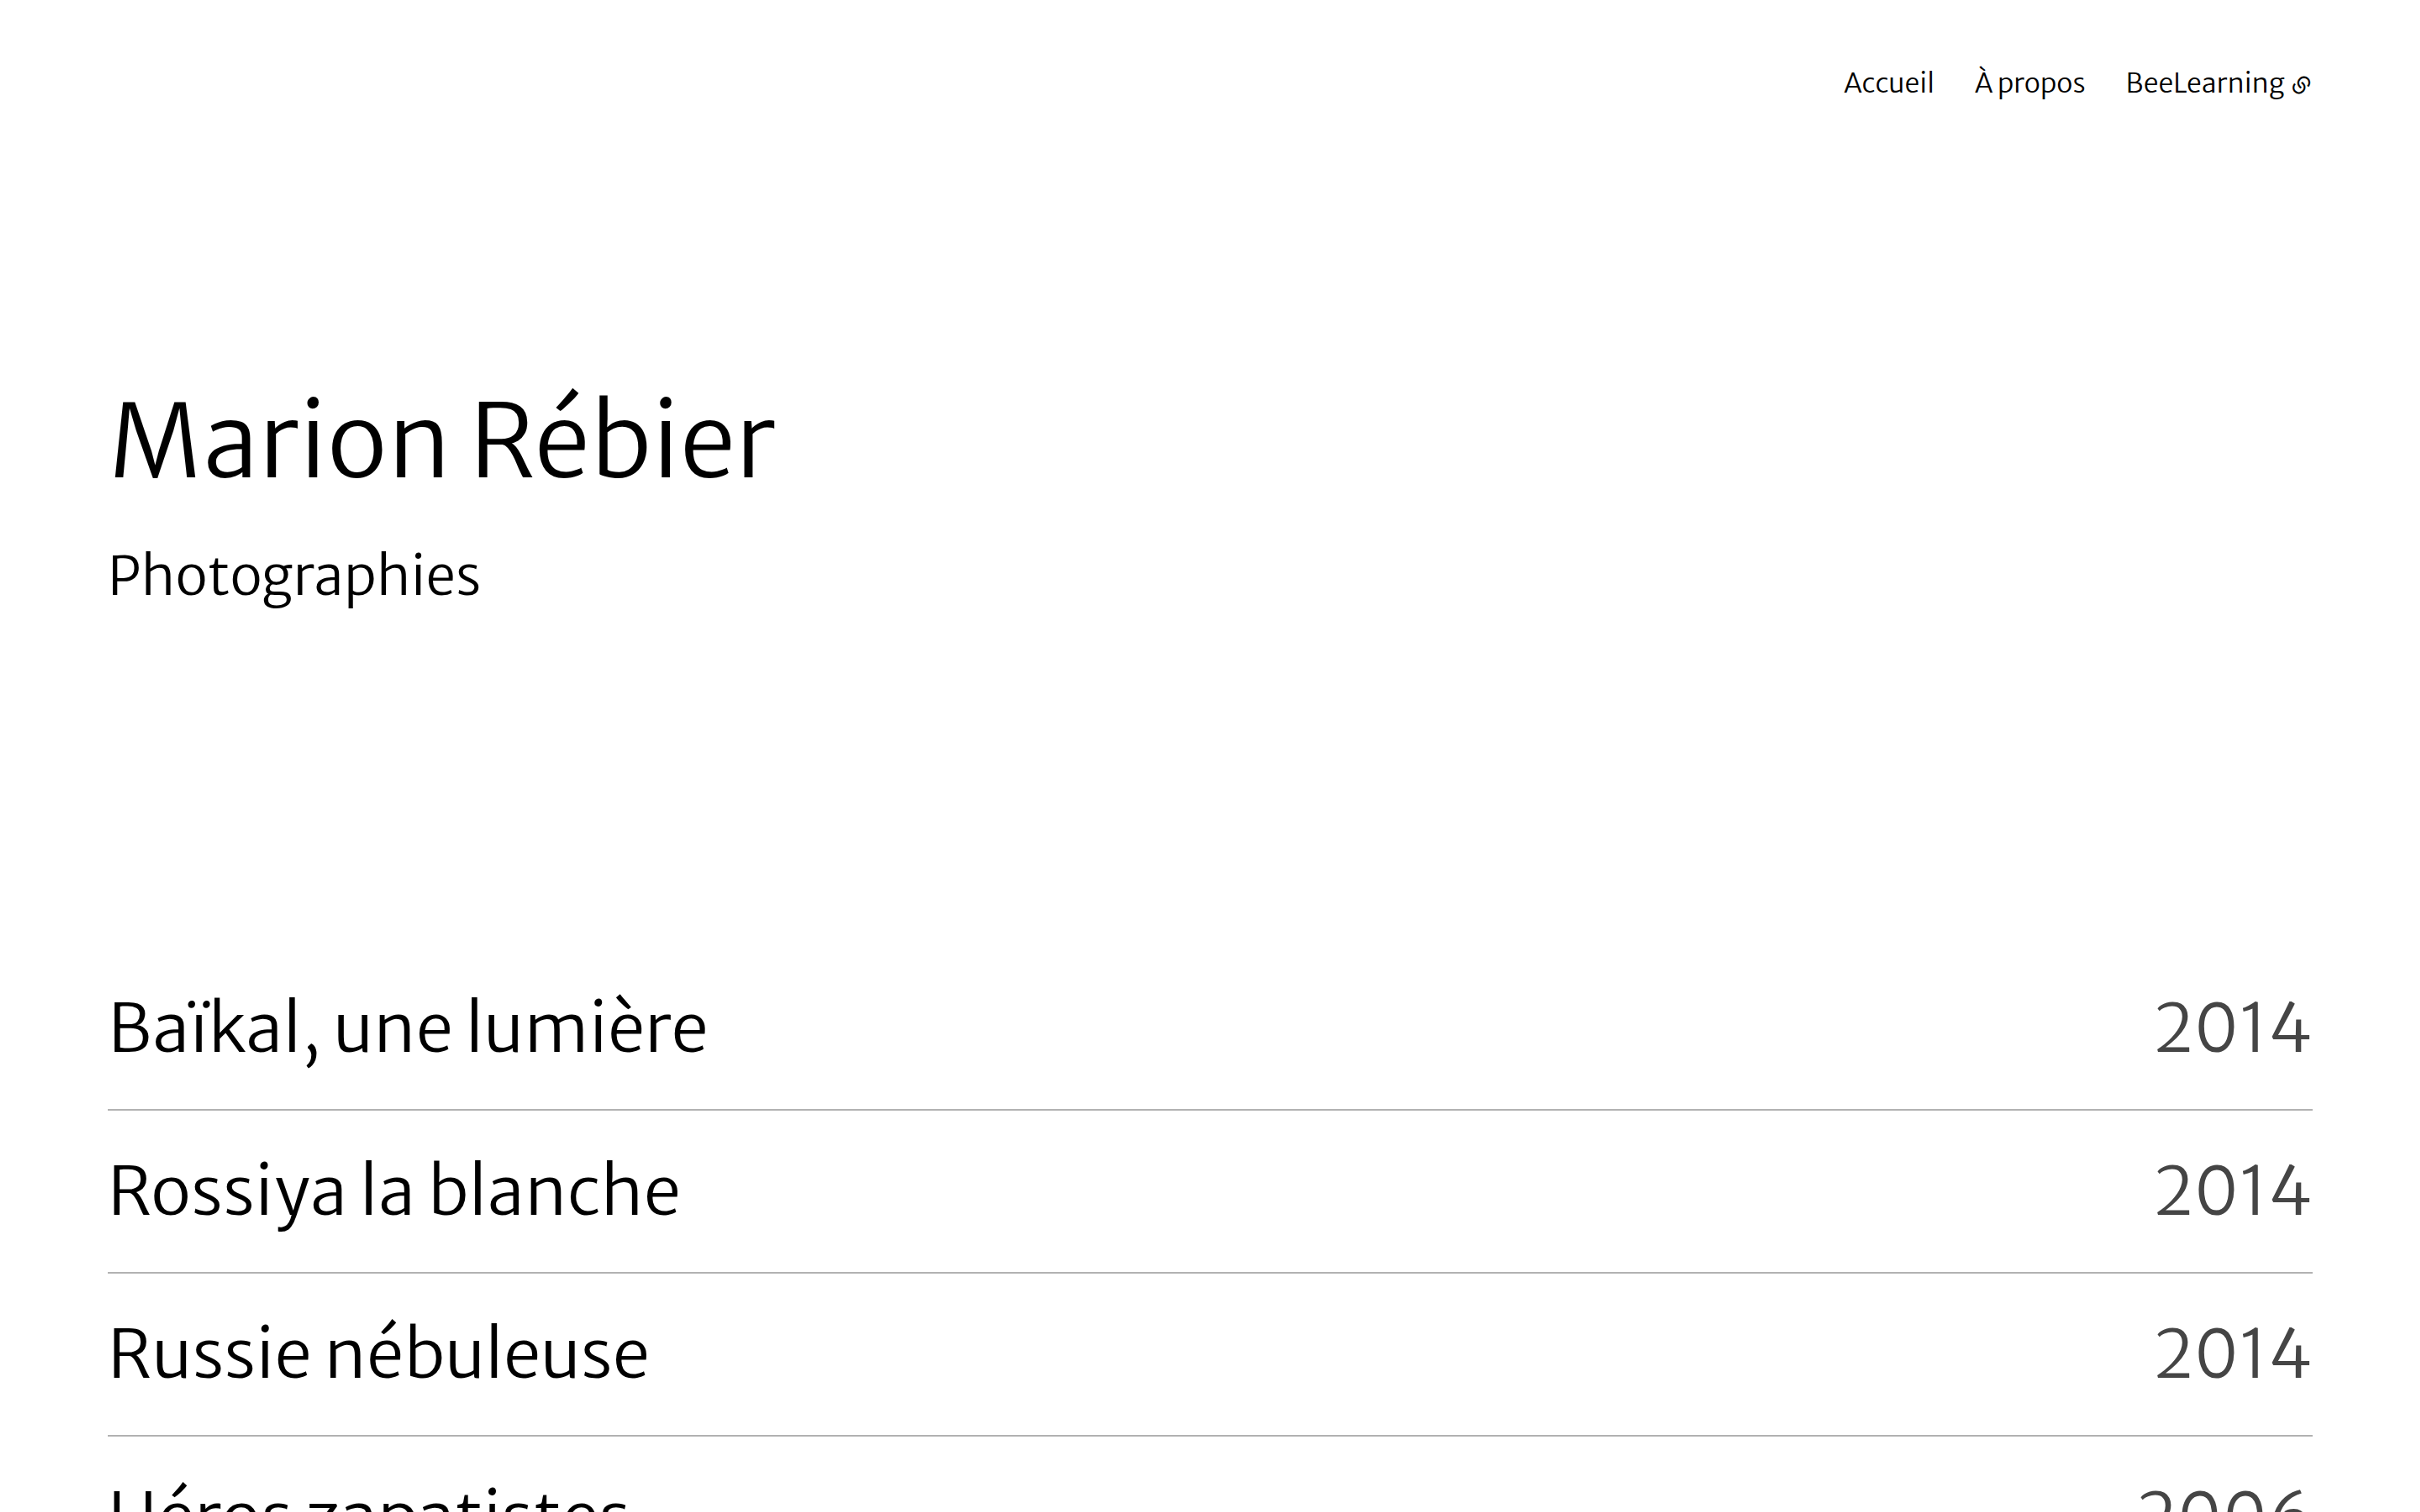Open the Baïkal, une lumière series
This screenshot has height=1512, width=2420.
point(408,1028)
